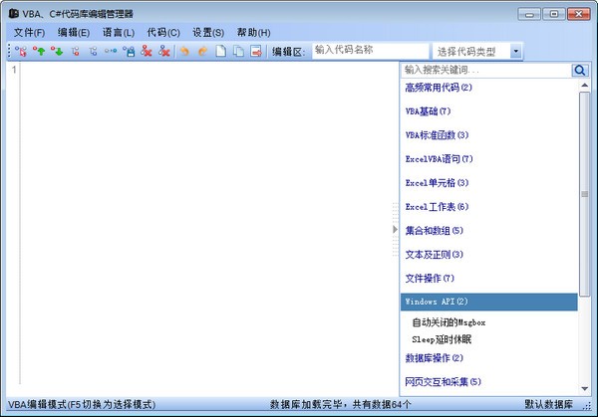598x417 pixels.
Task: Expand the 集合和数组 (5) category
Action: (x=434, y=231)
